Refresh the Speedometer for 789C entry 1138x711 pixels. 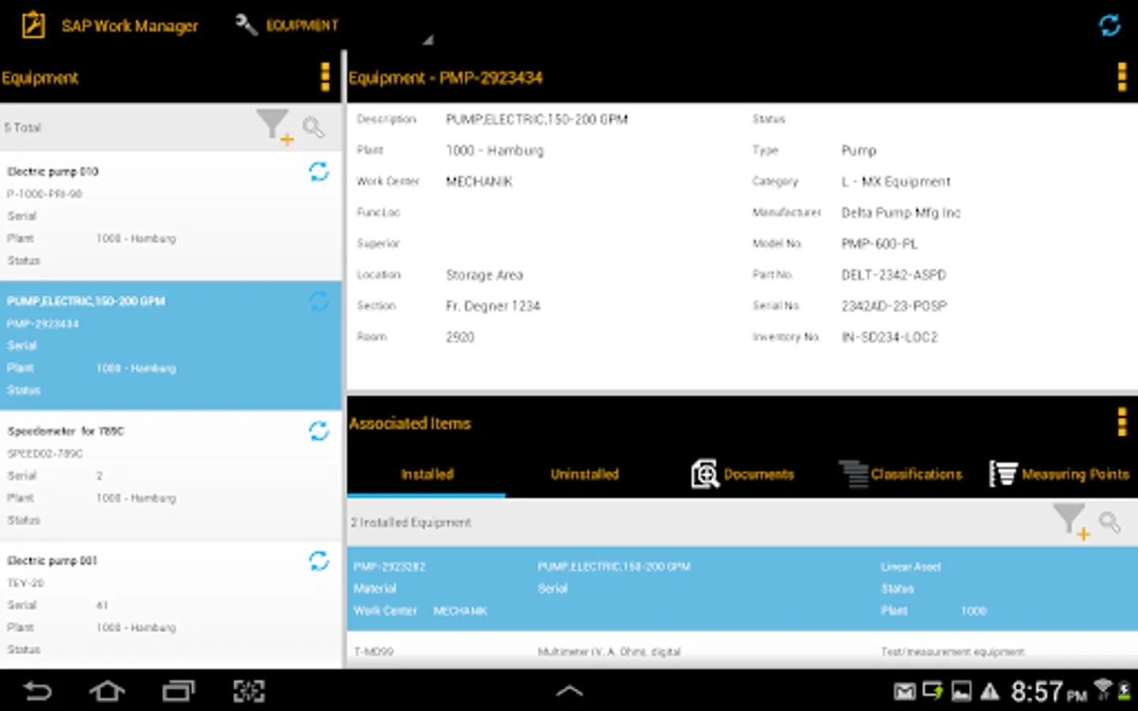[x=319, y=431]
